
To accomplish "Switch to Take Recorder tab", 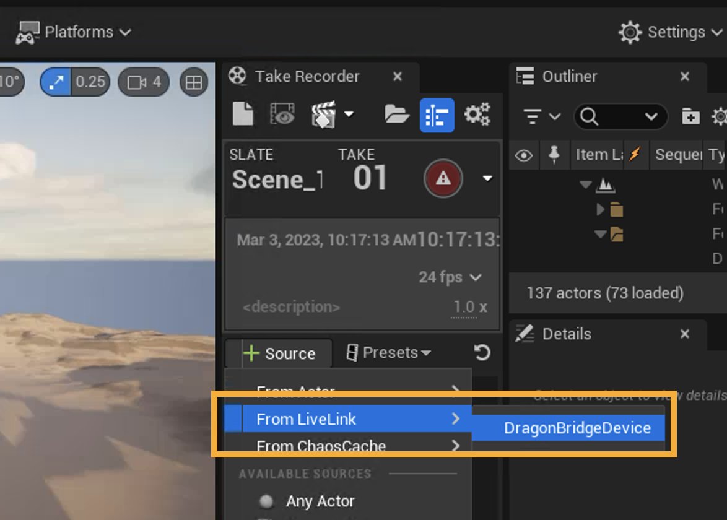I will coord(307,77).
